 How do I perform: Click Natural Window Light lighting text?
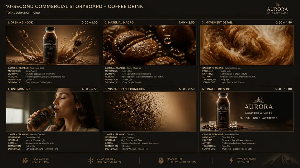35,140
